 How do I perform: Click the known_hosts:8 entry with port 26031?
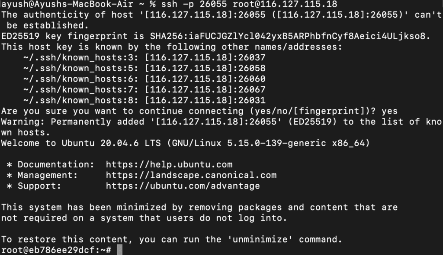coord(144,100)
